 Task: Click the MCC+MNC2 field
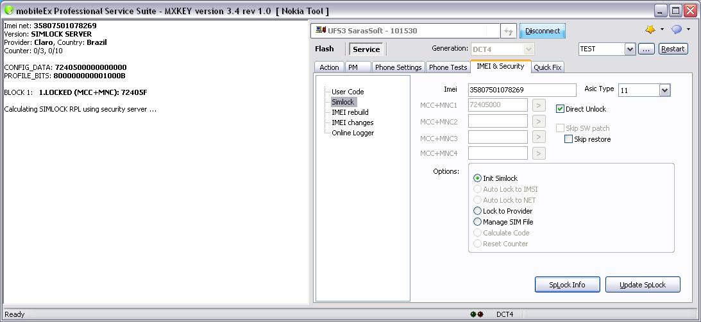tap(498, 121)
